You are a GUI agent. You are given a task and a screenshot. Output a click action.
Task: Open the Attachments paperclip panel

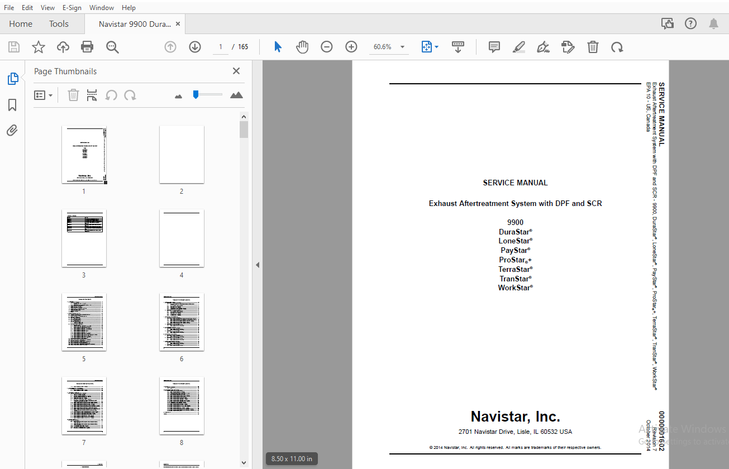[12, 131]
